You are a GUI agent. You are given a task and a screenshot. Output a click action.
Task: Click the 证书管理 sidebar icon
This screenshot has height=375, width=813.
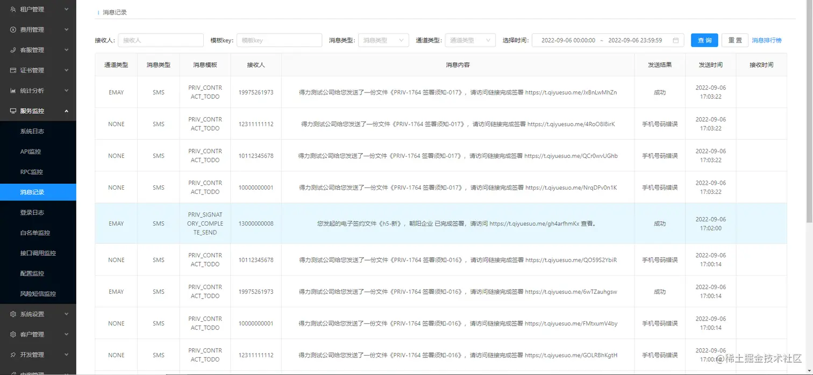13,70
